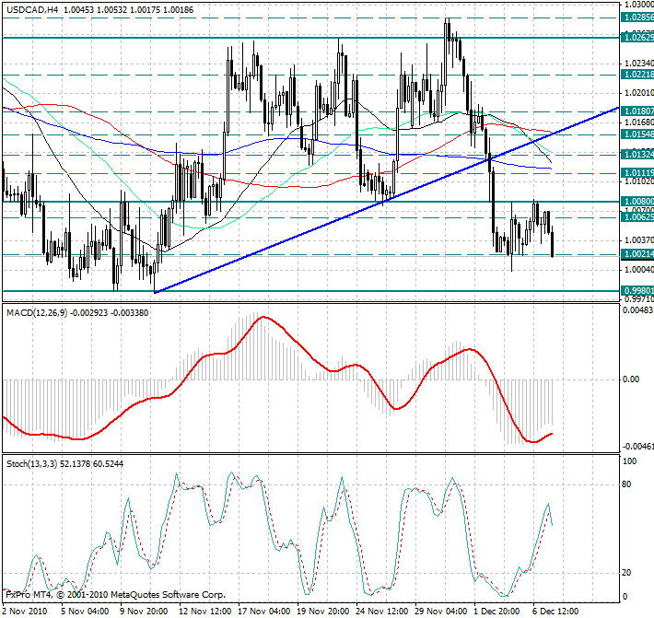Screen dimensions: 654x618
Task: Click the 6 Dec 12:00 time axis label
Action: click(x=558, y=611)
